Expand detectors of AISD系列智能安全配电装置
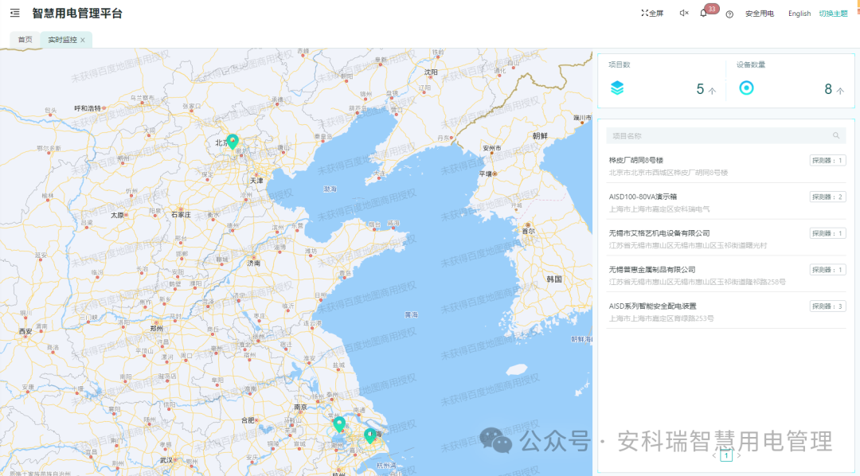Screen dimensions: 860x476 coord(827,305)
